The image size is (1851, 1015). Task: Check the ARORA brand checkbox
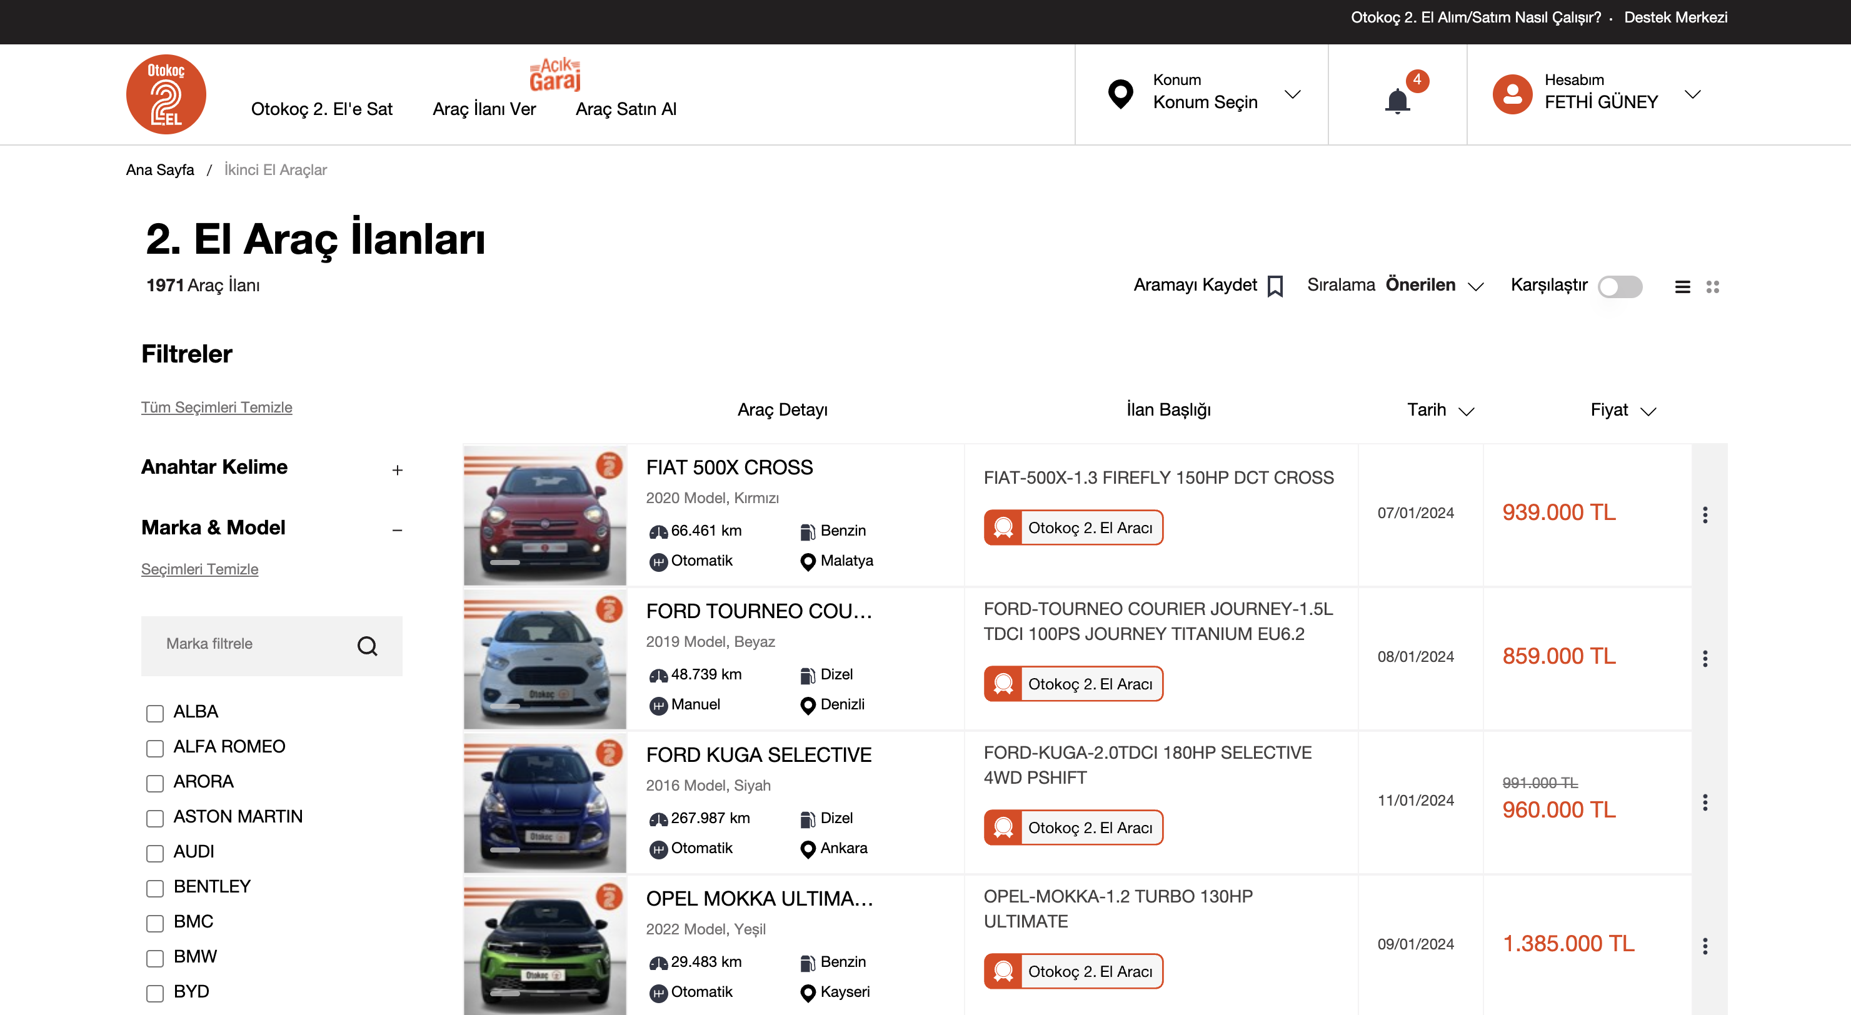coord(154,783)
